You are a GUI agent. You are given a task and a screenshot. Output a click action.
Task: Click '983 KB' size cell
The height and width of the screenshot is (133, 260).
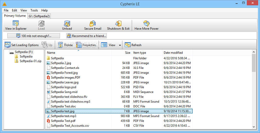[125, 116]
